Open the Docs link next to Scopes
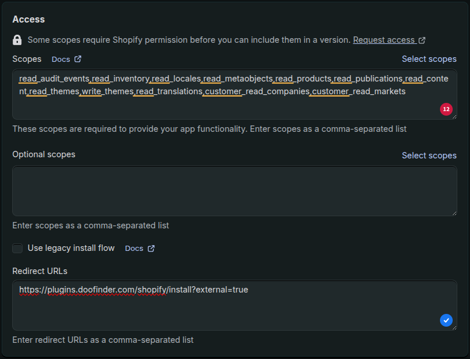The image size is (470, 359). tap(59, 59)
